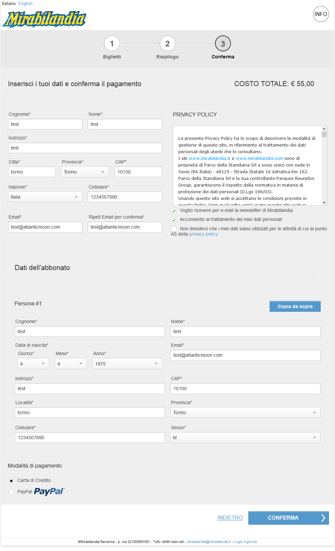Click the Località field
This screenshot has width=335, height=551.
point(90,412)
